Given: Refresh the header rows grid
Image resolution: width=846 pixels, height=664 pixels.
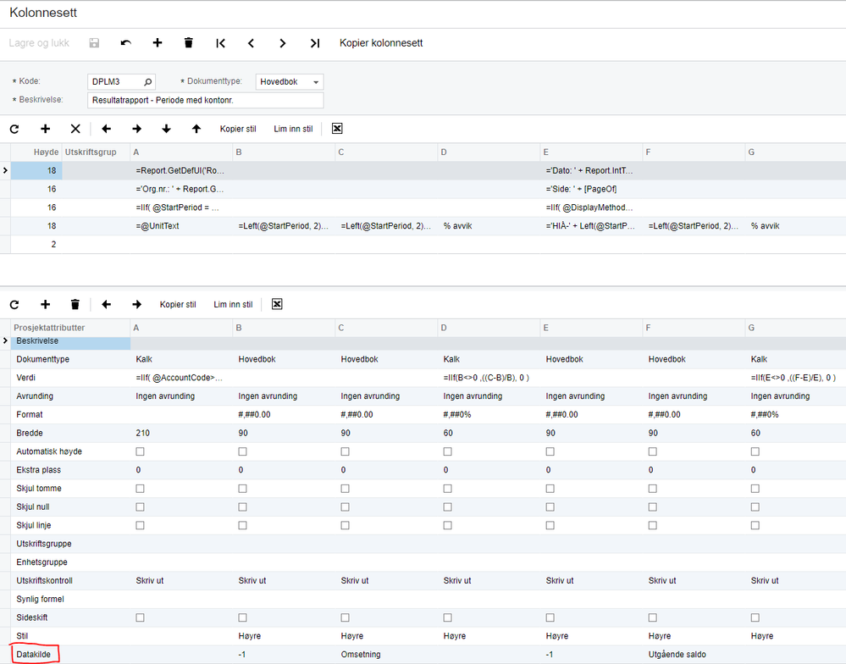Looking at the screenshot, I should tap(14, 129).
